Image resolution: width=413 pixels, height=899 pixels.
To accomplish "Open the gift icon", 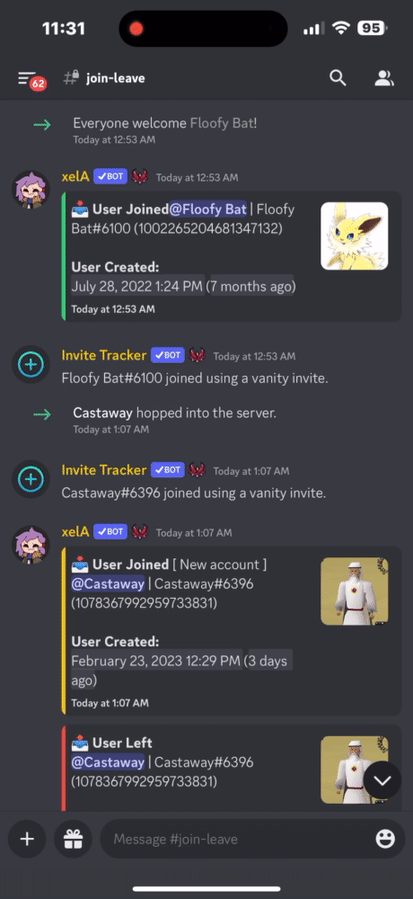I will coord(73,839).
